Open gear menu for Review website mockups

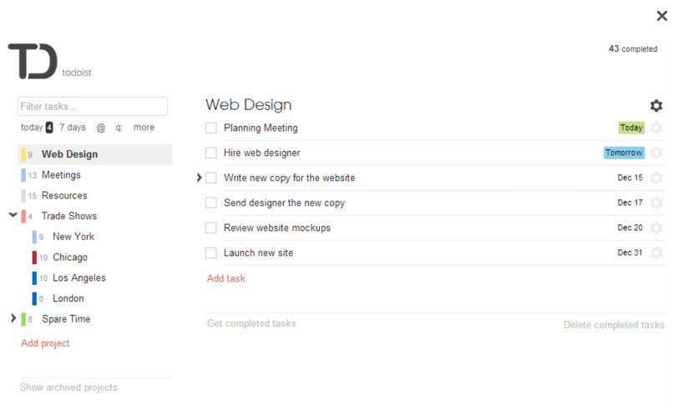tap(656, 228)
